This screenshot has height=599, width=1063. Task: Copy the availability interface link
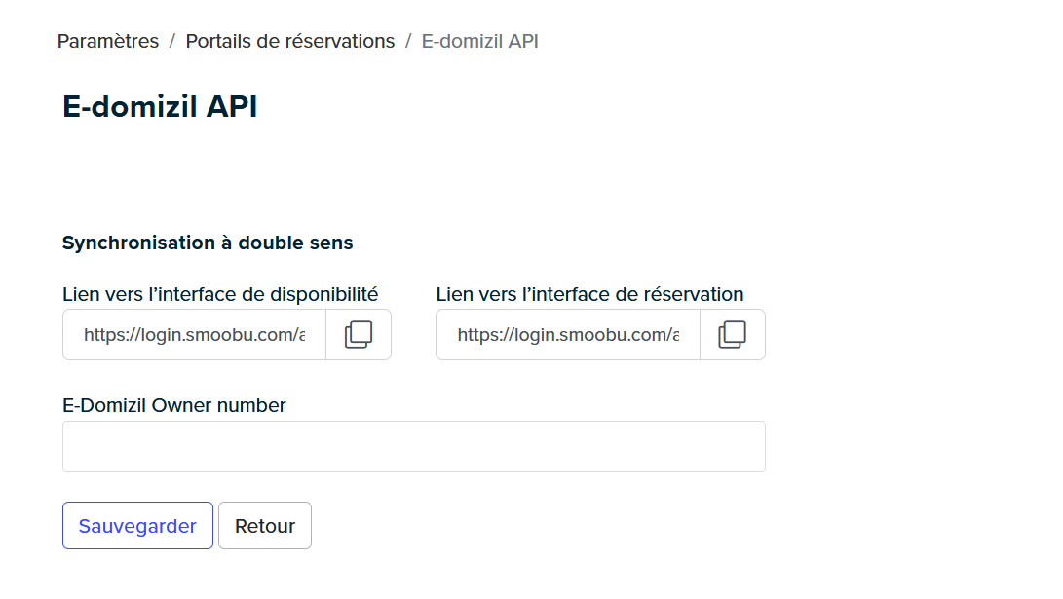358,335
